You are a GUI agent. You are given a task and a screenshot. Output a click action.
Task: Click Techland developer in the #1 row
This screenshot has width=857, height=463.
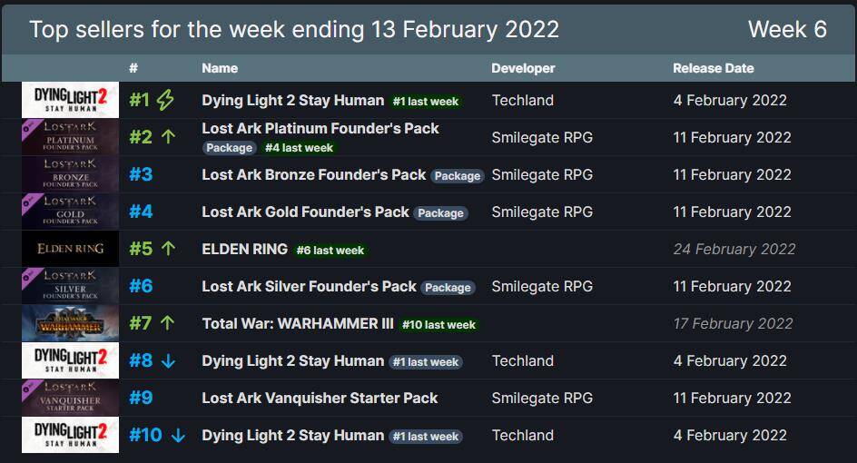pos(522,100)
